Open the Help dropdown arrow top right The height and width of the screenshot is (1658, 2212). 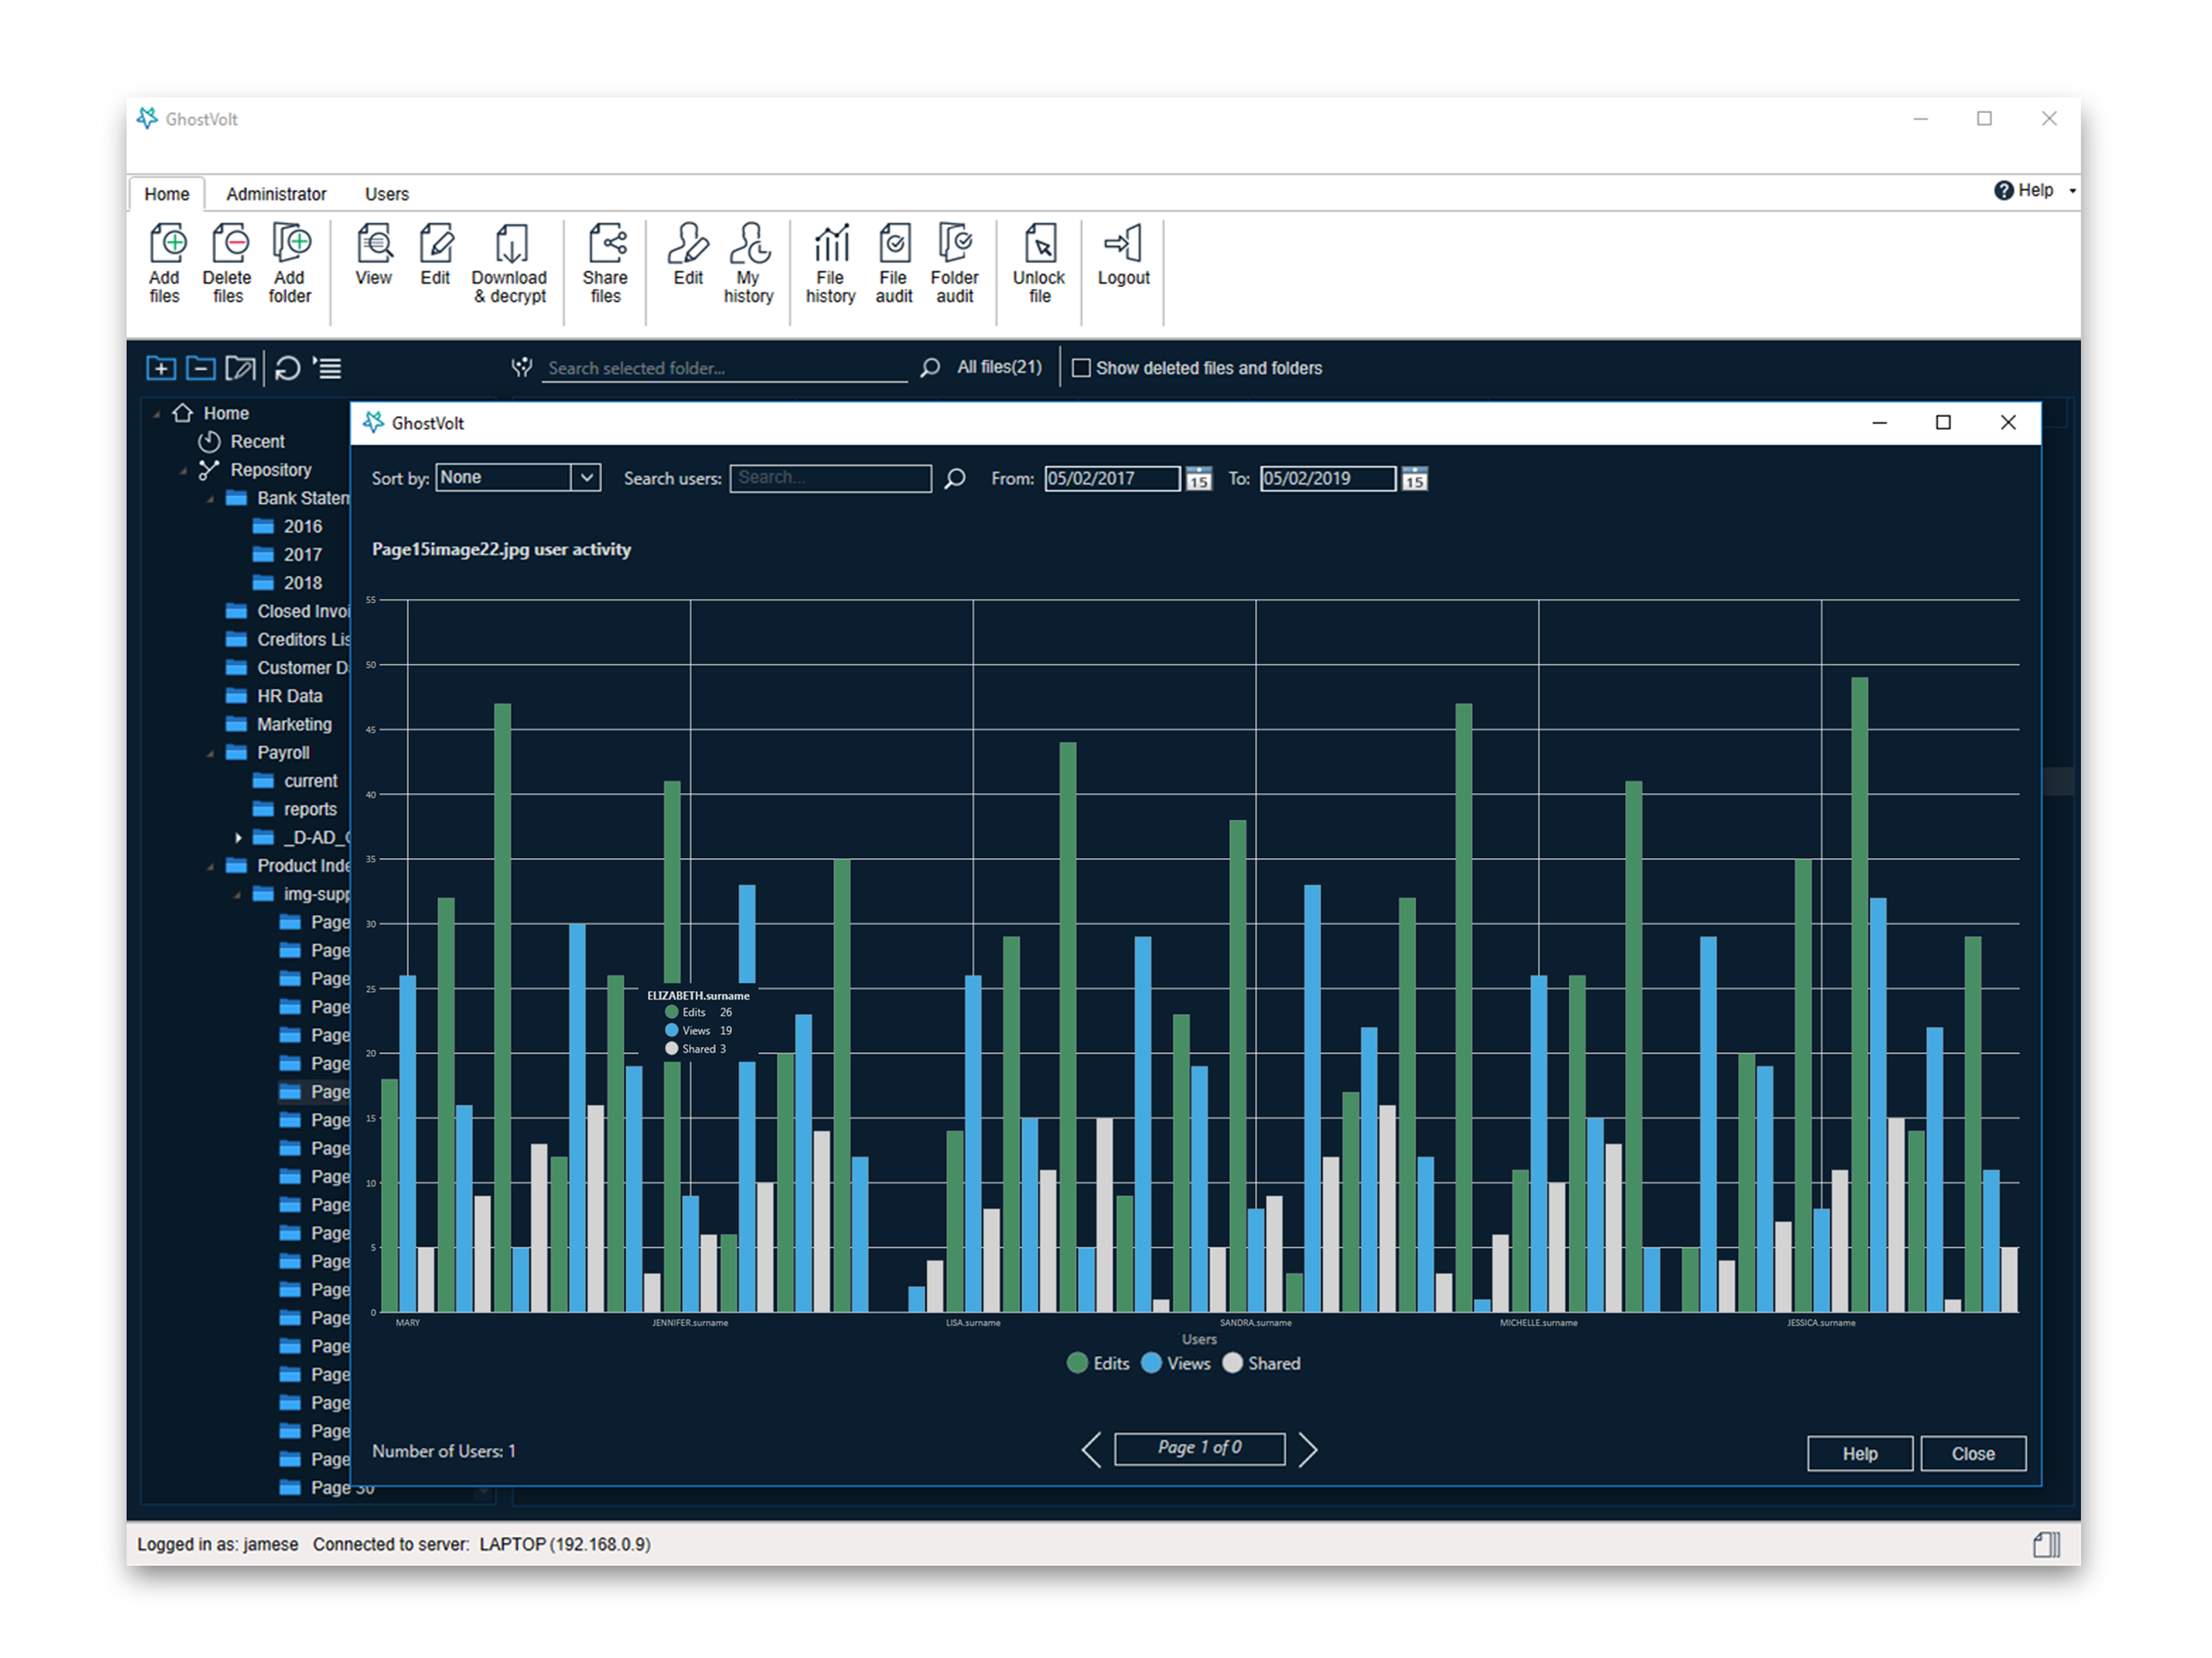click(x=2073, y=190)
